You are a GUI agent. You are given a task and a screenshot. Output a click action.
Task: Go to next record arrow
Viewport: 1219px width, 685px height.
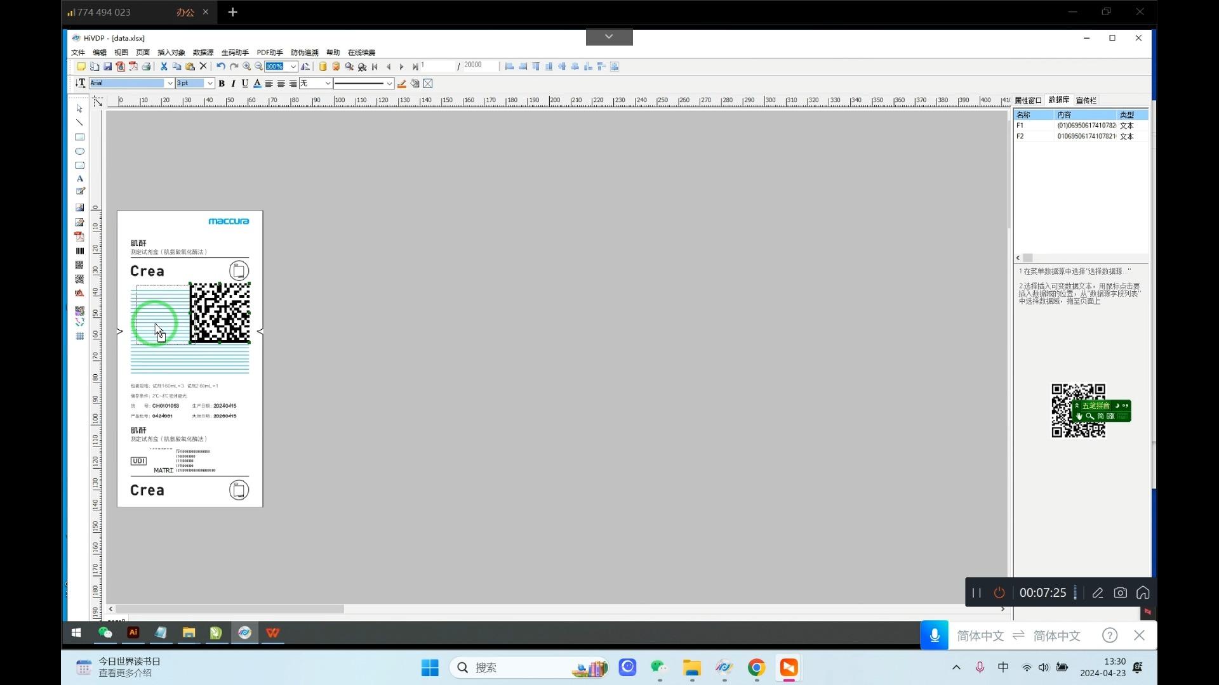point(401,67)
